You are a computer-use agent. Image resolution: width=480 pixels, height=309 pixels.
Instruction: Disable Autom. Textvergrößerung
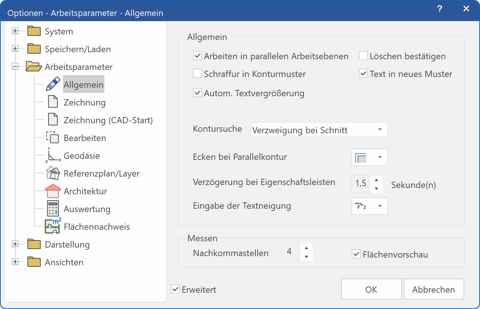pos(197,93)
